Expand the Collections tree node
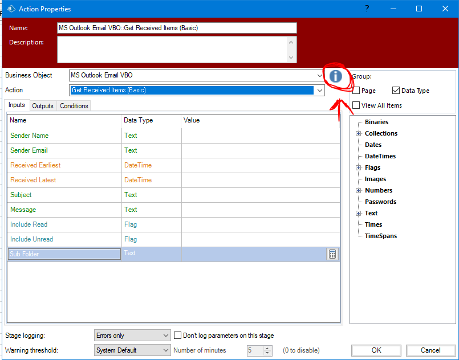 point(358,134)
